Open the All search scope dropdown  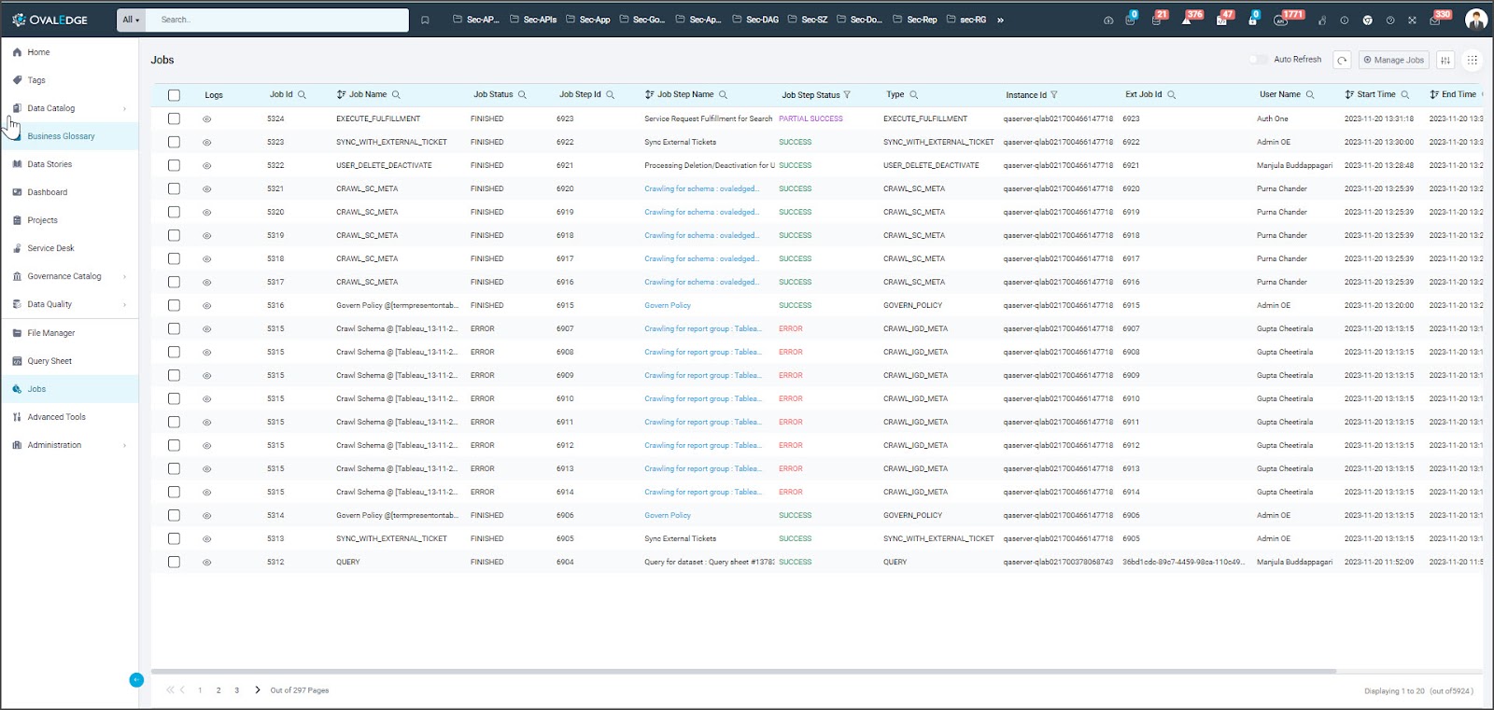click(x=131, y=20)
